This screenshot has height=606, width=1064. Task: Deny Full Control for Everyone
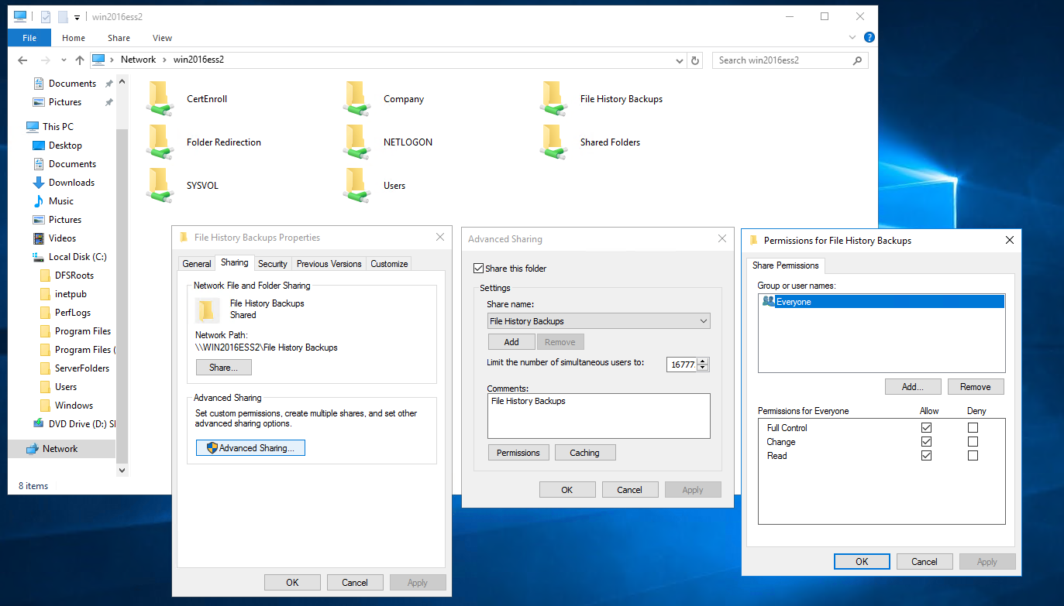[x=973, y=427]
